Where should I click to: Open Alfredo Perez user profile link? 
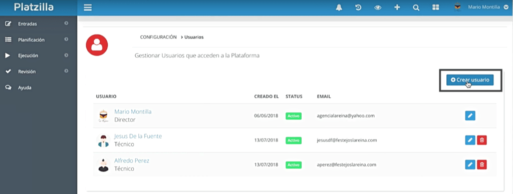click(x=132, y=160)
